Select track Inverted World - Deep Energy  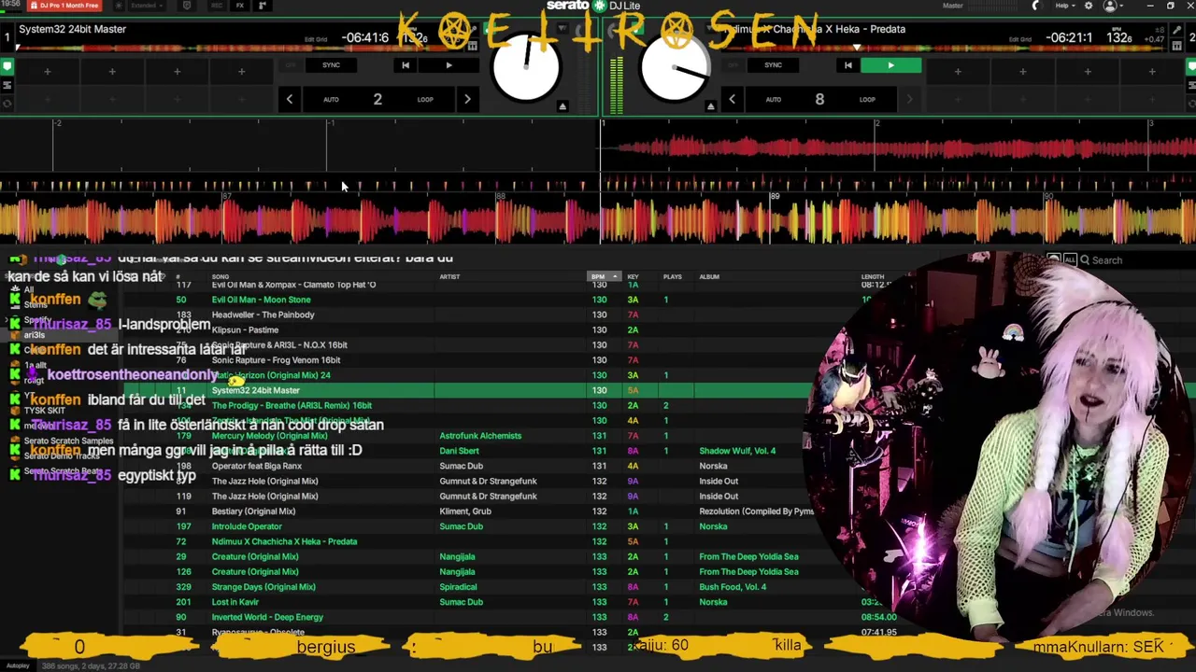tap(467, 617)
